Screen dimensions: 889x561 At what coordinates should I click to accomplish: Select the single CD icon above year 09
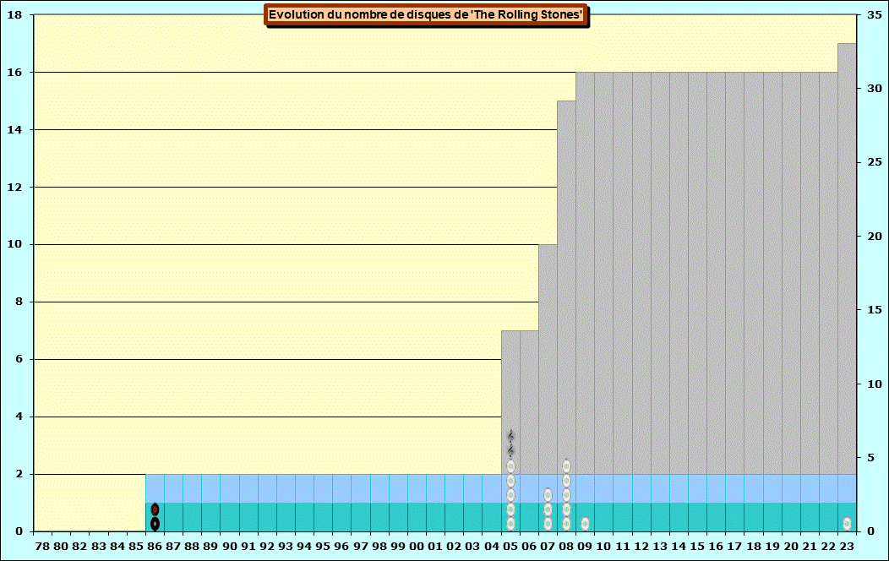(585, 524)
